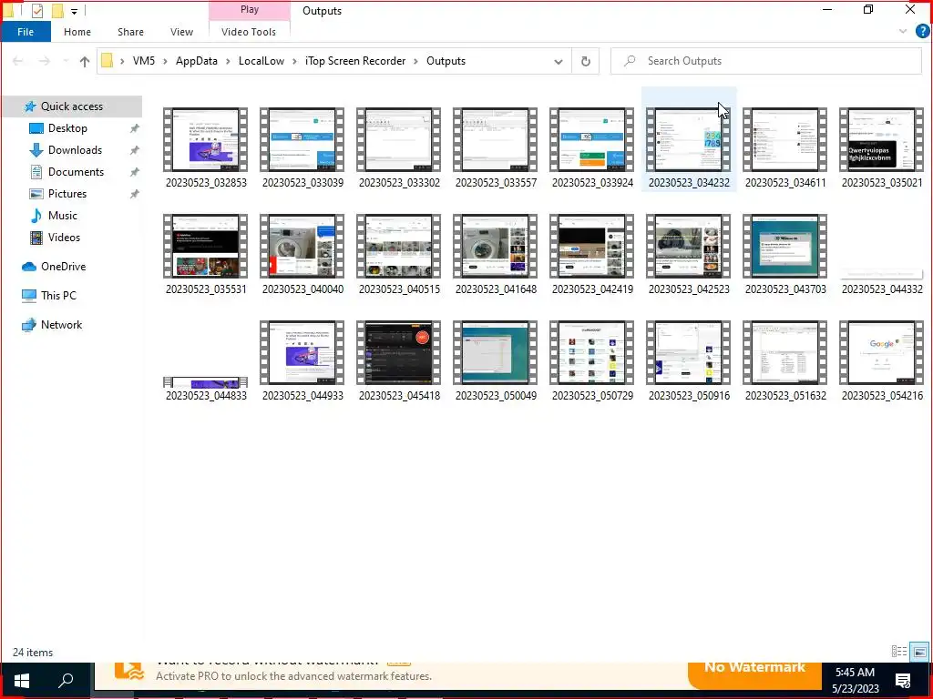Screen dimensions: 933x699
Task: Navigate to AppData in address bar
Action: (197, 61)
